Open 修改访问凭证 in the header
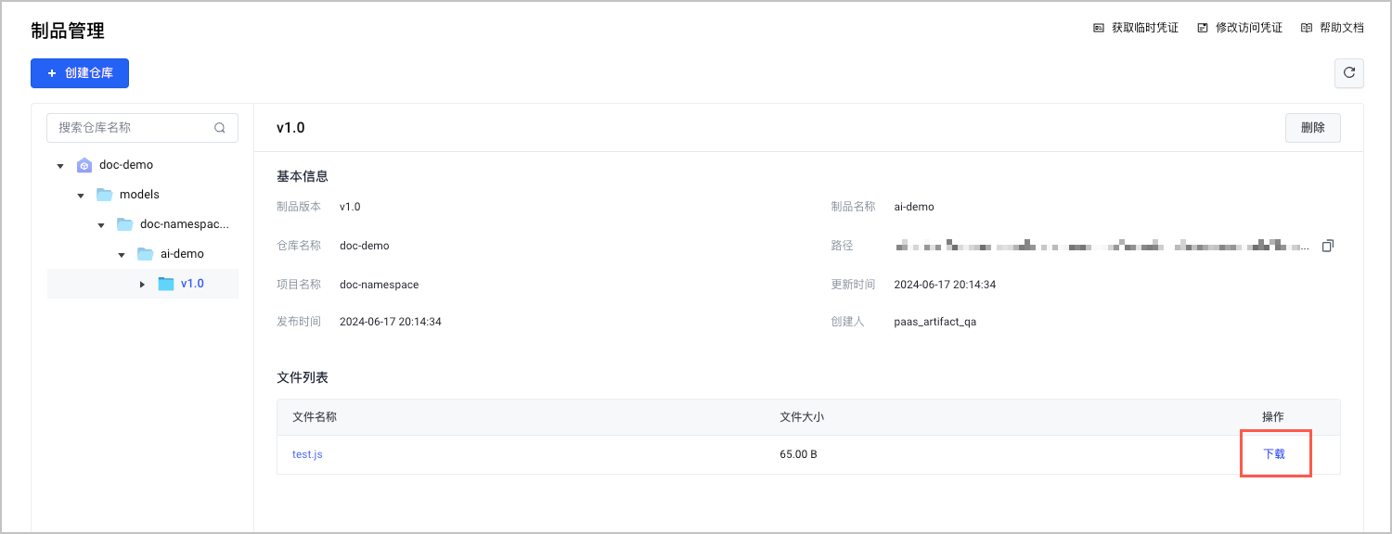Image resolution: width=1392 pixels, height=534 pixels. pos(1240,28)
